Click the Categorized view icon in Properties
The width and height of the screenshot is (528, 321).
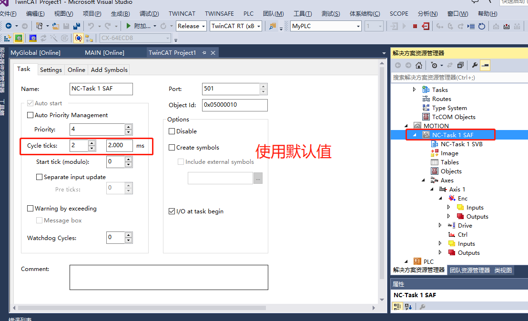click(397, 307)
